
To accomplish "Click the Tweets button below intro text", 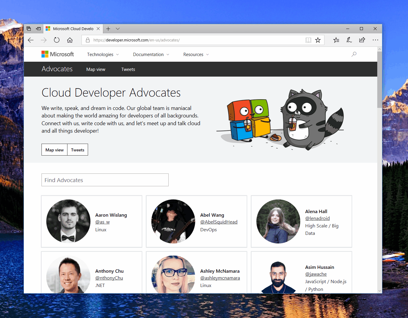I will coord(78,150).
